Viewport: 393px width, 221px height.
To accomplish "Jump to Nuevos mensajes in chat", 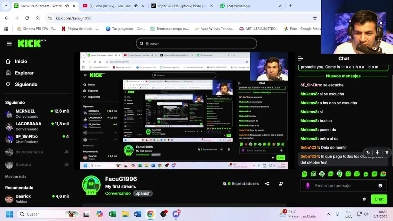I will click(x=343, y=76).
